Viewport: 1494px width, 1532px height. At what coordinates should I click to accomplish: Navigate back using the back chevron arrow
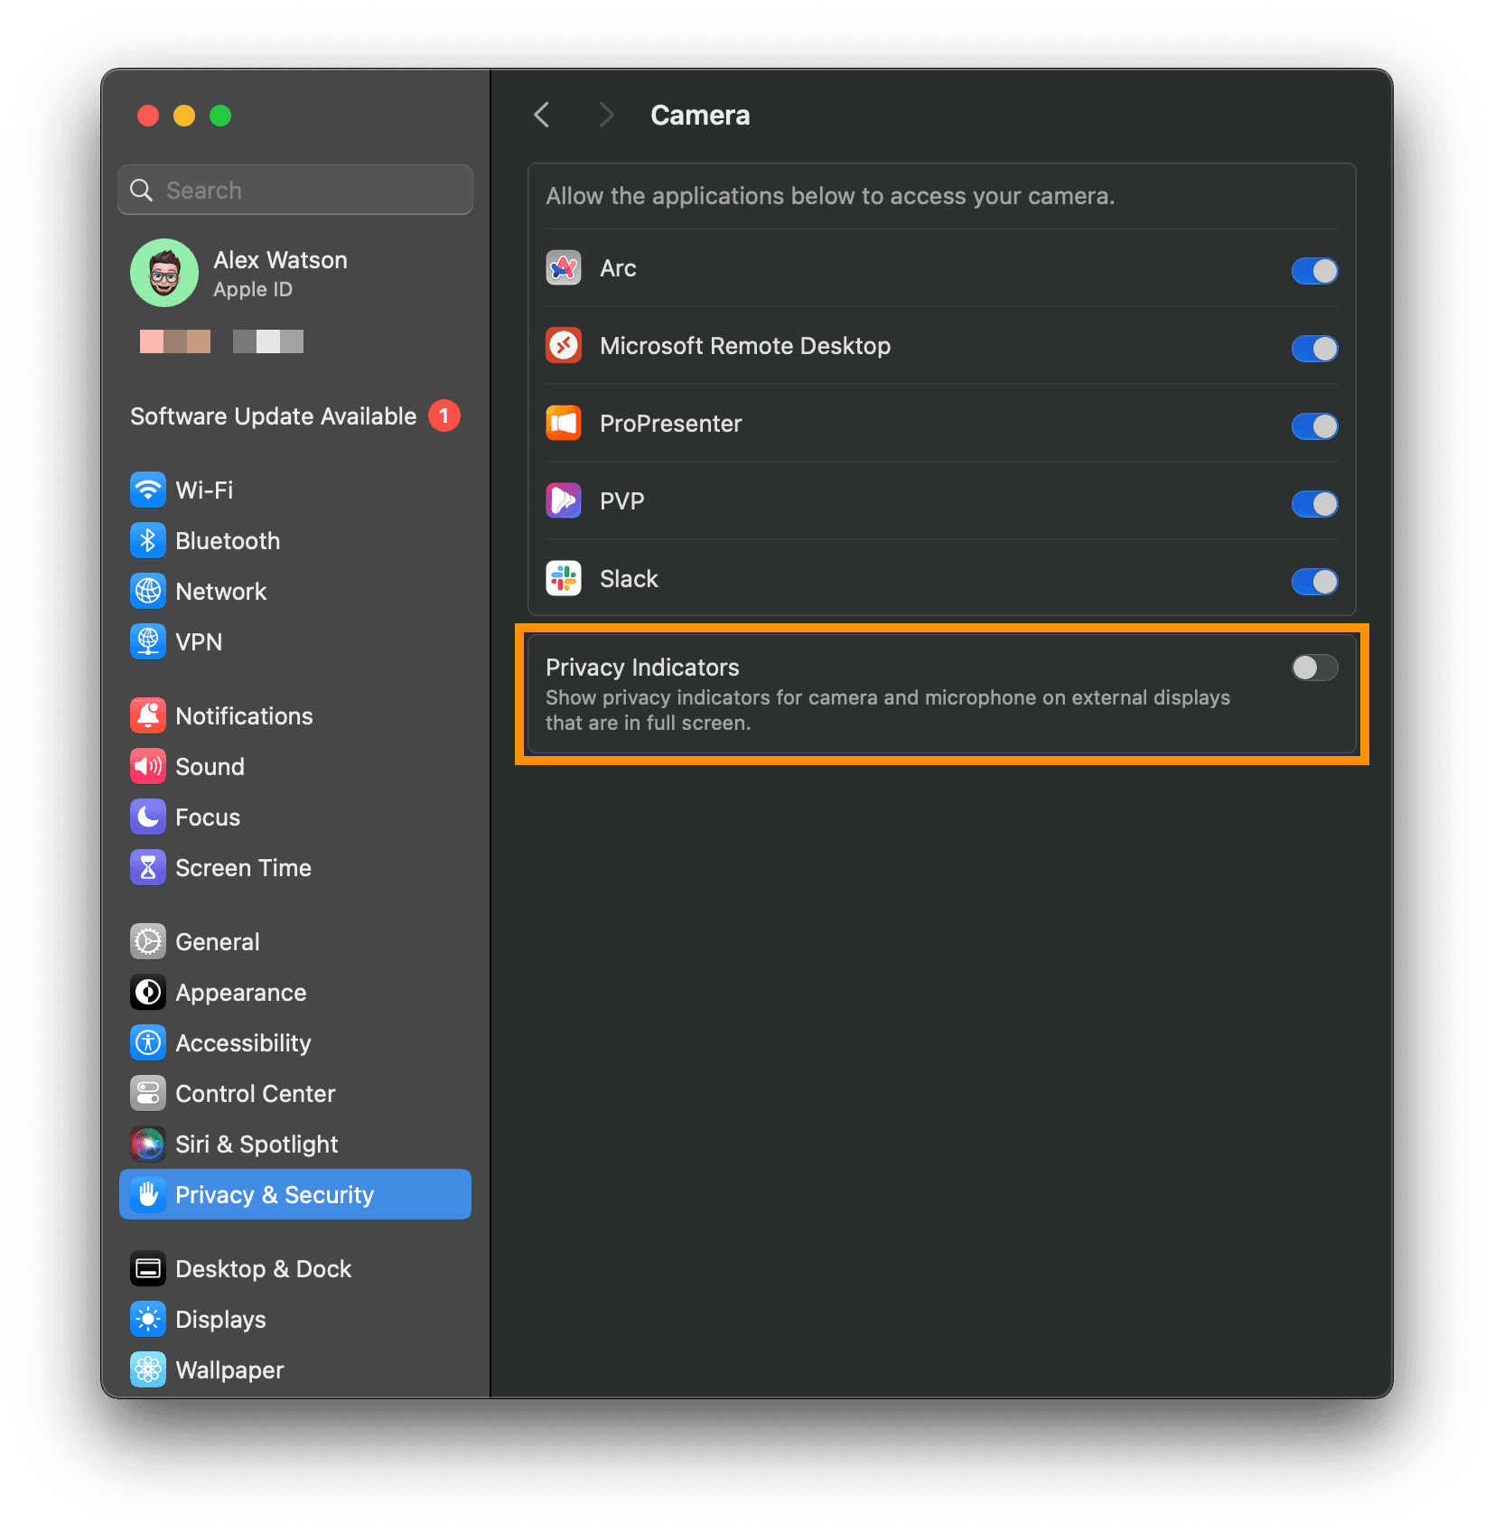click(x=541, y=115)
